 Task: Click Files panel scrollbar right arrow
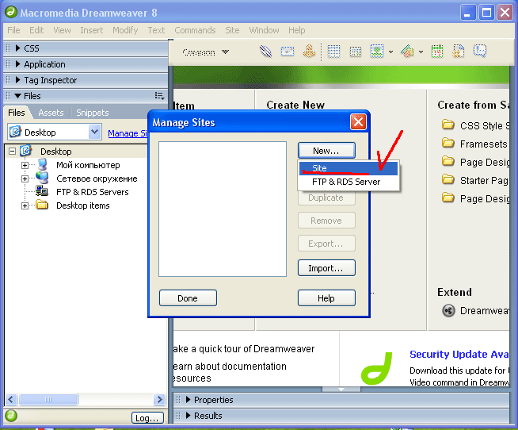(159, 399)
